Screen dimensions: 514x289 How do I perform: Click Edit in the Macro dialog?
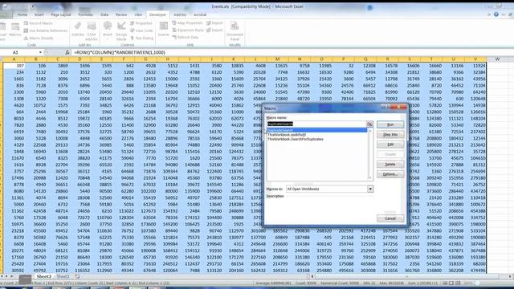coord(390,144)
